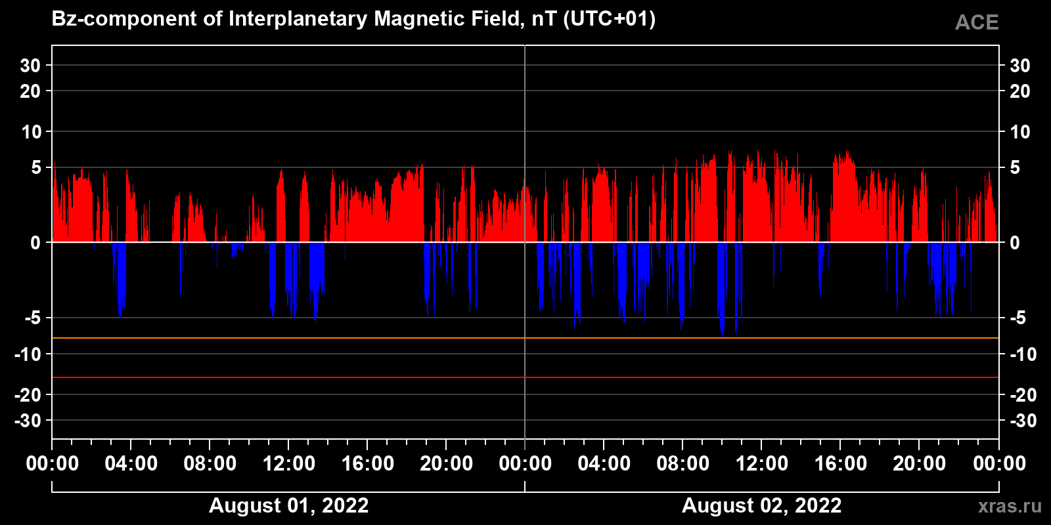Click the 20:00 tick label under August 01
The width and height of the screenshot is (1051, 525).
point(447,464)
